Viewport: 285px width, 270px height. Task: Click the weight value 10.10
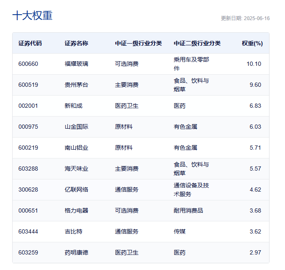tap(254, 64)
